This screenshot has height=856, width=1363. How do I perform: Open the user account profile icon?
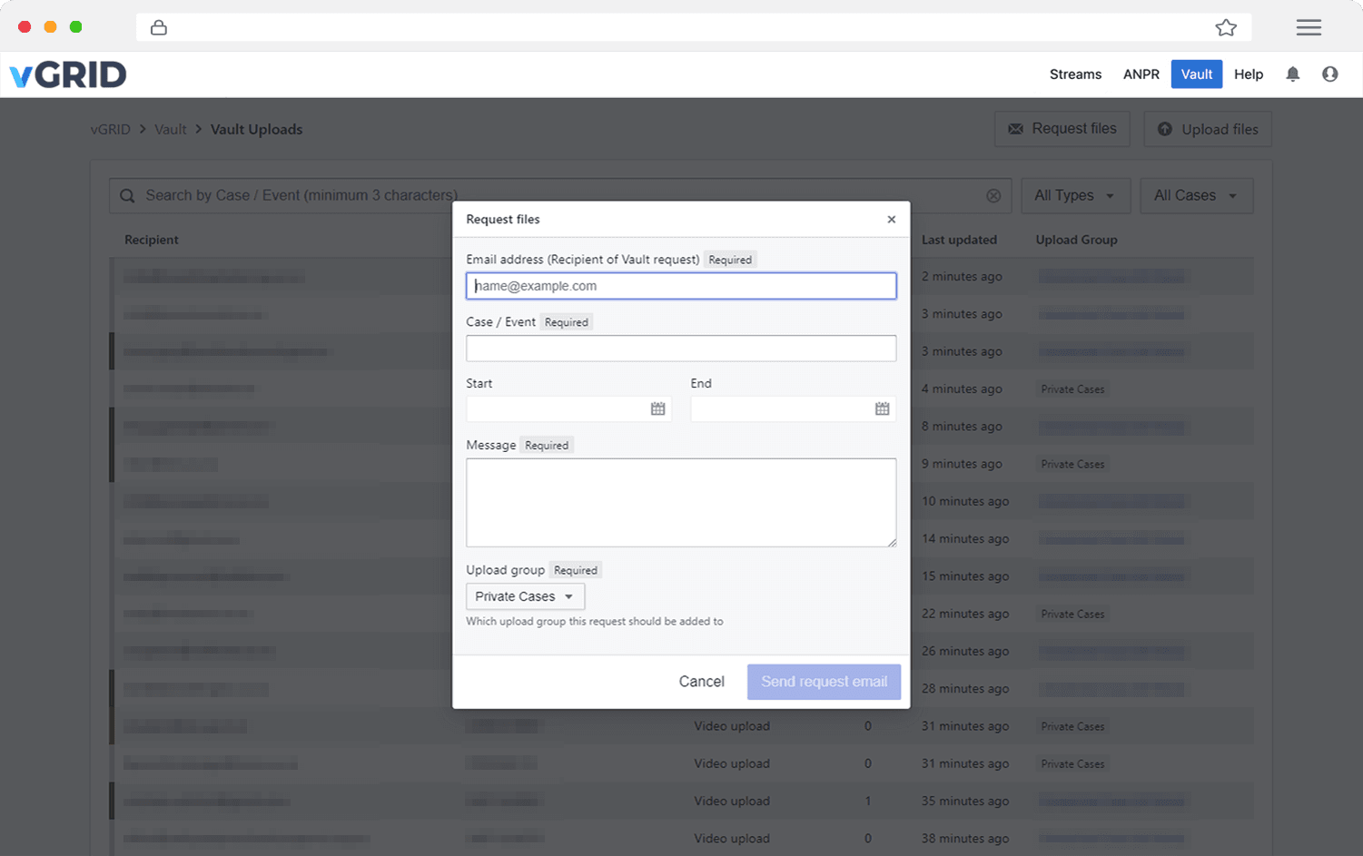tap(1329, 74)
